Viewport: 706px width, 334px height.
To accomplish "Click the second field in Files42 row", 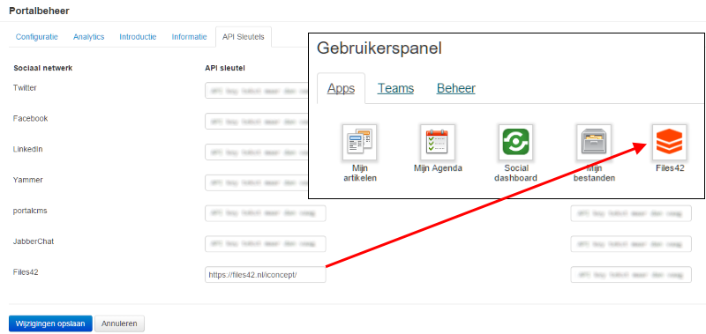I will (631, 275).
